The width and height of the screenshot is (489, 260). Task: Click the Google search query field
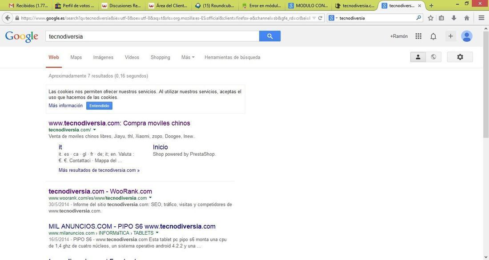click(x=152, y=36)
